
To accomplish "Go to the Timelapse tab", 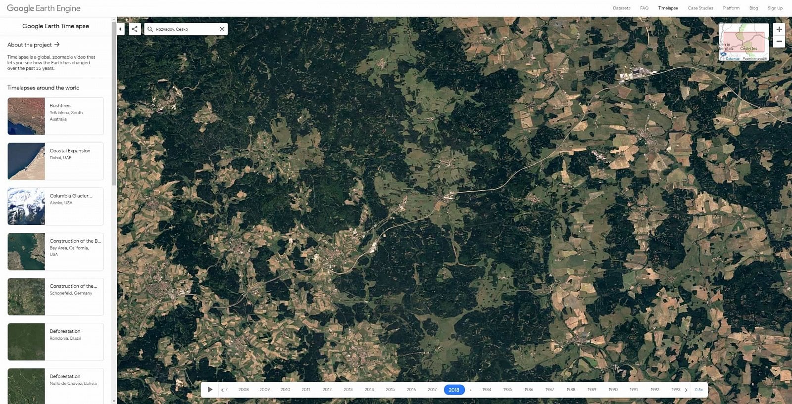I will tap(668, 8).
